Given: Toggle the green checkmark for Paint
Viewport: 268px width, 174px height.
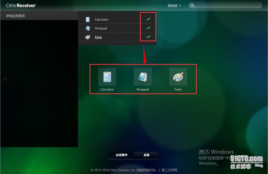Looking at the screenshot, I should click(149, 37).
